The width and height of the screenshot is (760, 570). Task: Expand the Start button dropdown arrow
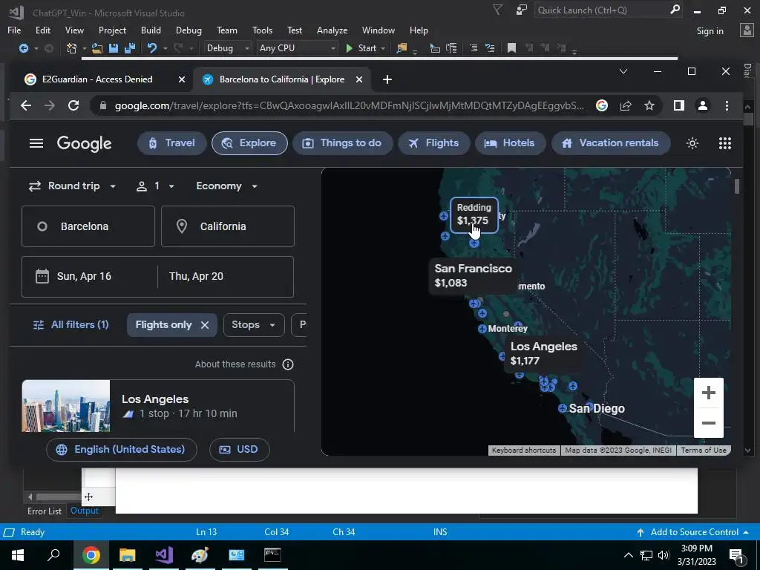click(x=383, y=48)
